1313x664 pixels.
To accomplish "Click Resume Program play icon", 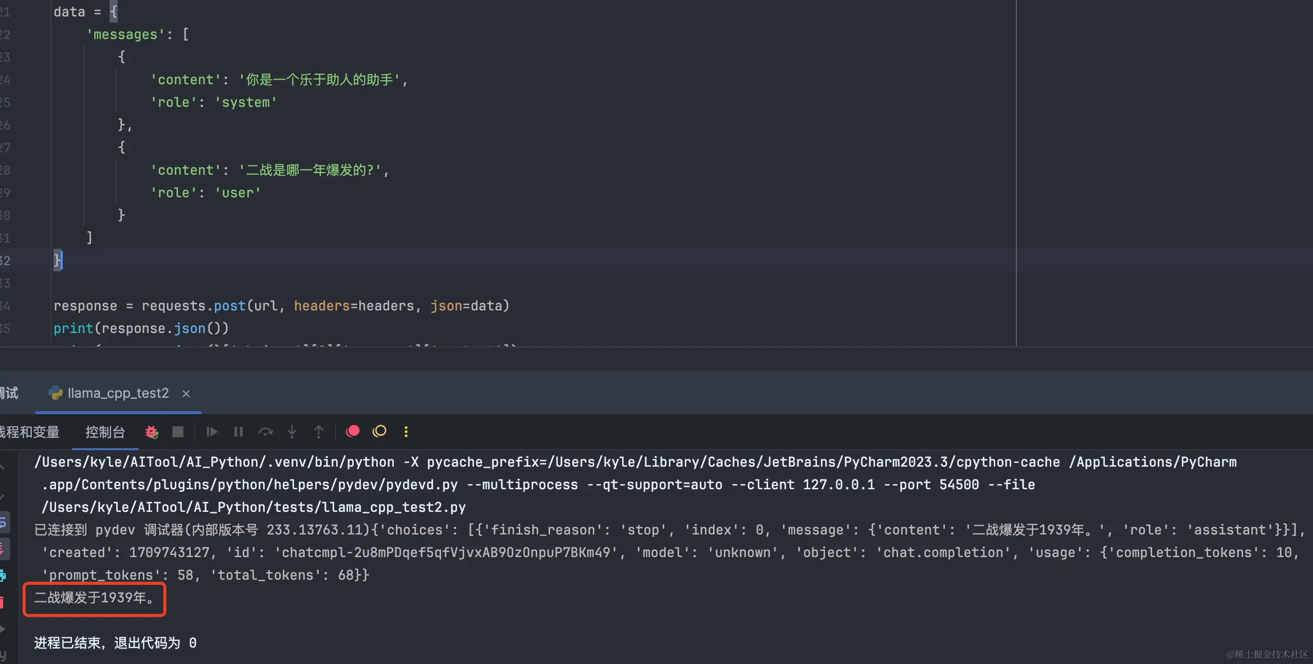I will coord(212,432).
